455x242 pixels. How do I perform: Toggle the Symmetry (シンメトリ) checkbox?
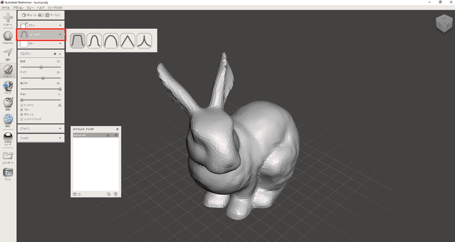pos(21,105)
